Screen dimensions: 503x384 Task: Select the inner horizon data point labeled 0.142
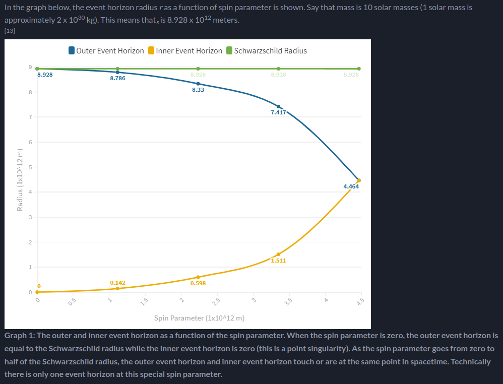pos(117,288)
